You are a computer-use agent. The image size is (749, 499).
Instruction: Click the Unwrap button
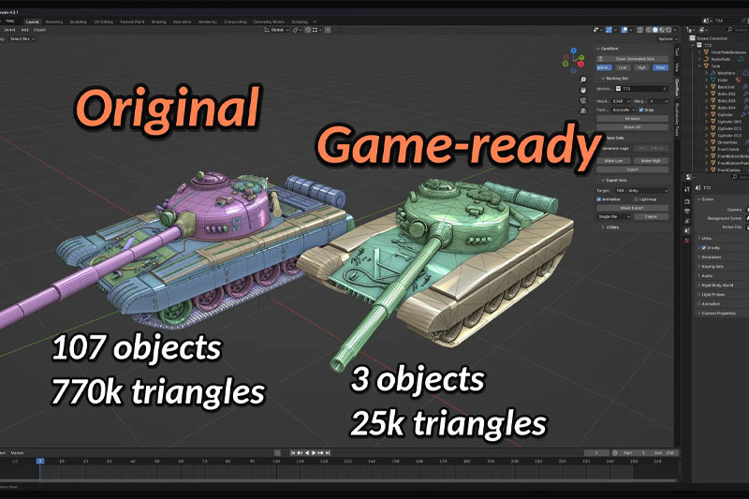(x=633, y=118)
